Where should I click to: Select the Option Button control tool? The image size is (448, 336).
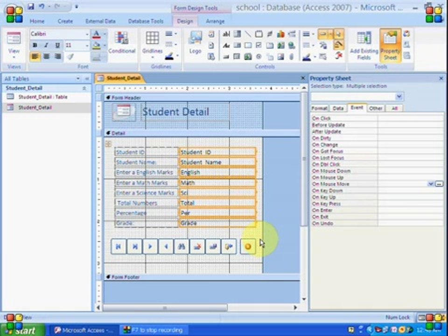click(x=259, y=56)
